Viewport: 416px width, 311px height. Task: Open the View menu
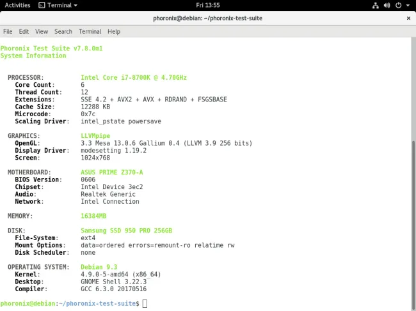click(x=42, y=31)
